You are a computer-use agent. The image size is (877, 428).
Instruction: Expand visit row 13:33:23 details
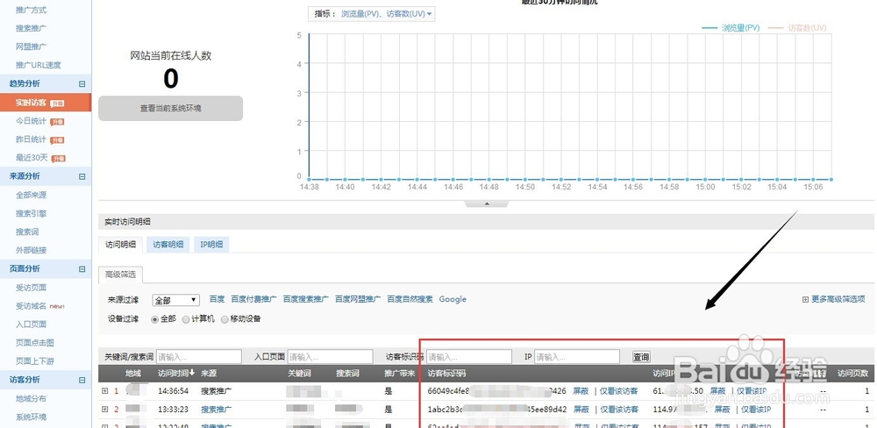tap(104, 409)
